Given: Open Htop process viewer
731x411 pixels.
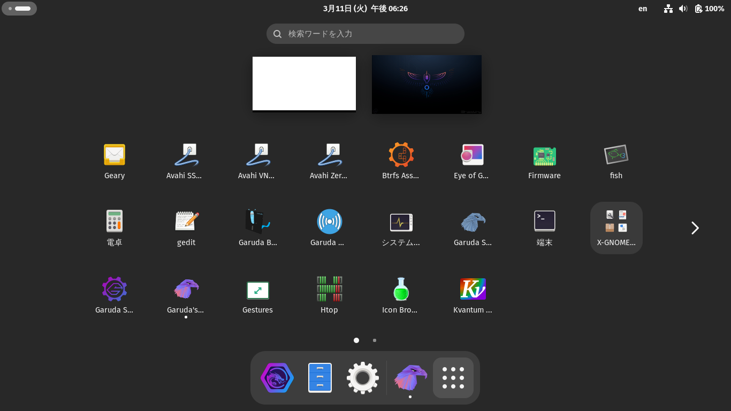Looking at the screenshot, I should tap(329, 295).
